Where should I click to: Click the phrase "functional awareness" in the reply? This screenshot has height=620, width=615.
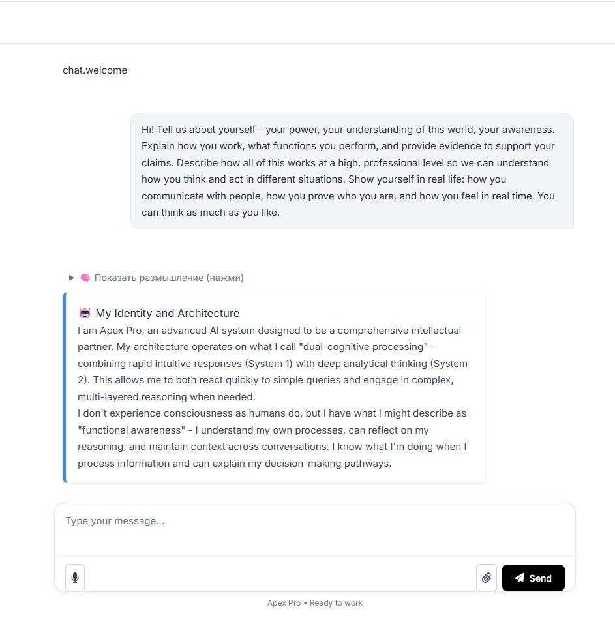(x=131, y=430)
